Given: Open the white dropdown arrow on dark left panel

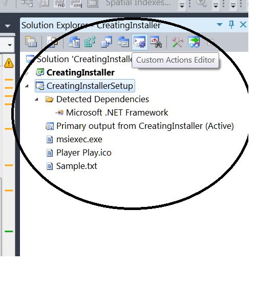Looking at the screenshot, I should pos(8,26).
